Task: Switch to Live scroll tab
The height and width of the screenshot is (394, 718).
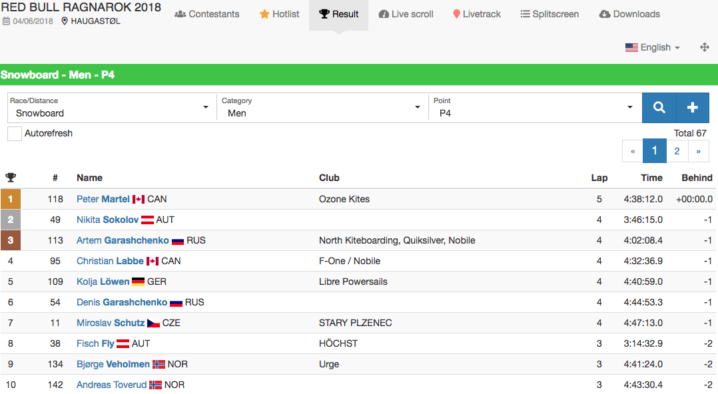Action: pyautogui.click(x=406, y=14)
